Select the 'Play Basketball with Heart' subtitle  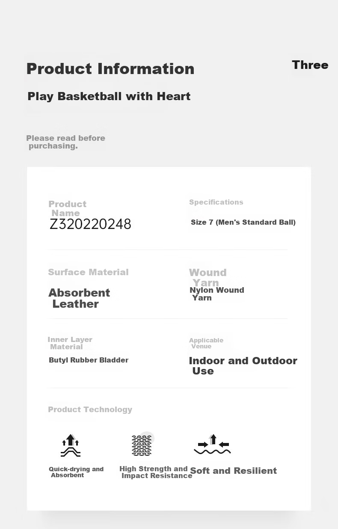(109, 96)
